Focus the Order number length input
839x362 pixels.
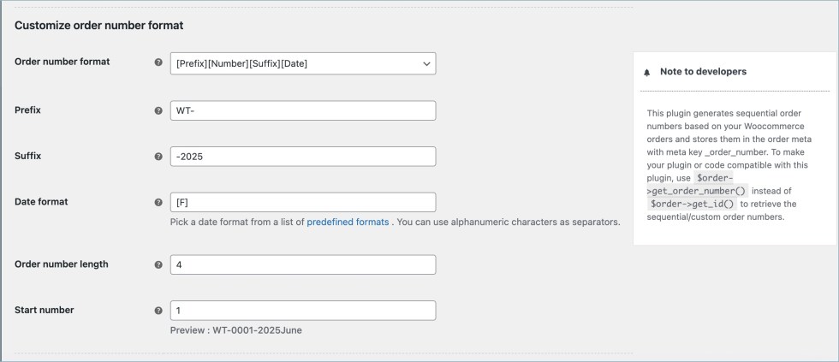coord(303,265)
